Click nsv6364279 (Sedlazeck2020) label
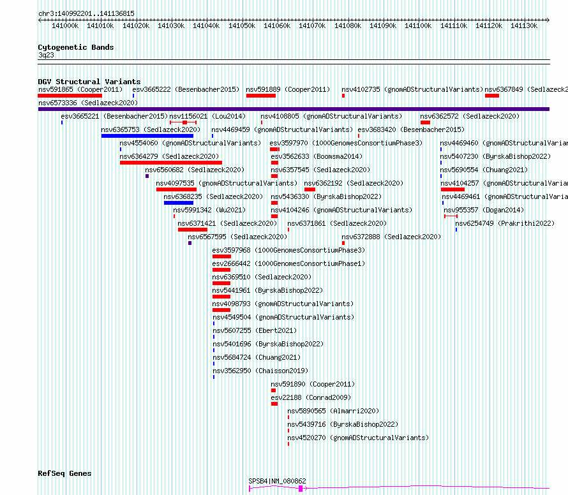This screenshot has height=495, width=568. (x=169, y=156)
